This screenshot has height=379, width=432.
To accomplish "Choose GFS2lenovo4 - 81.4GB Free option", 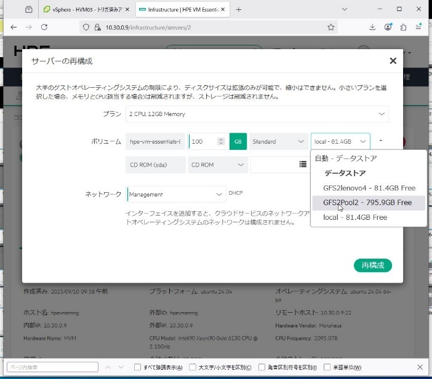I will tap(368, 188).
